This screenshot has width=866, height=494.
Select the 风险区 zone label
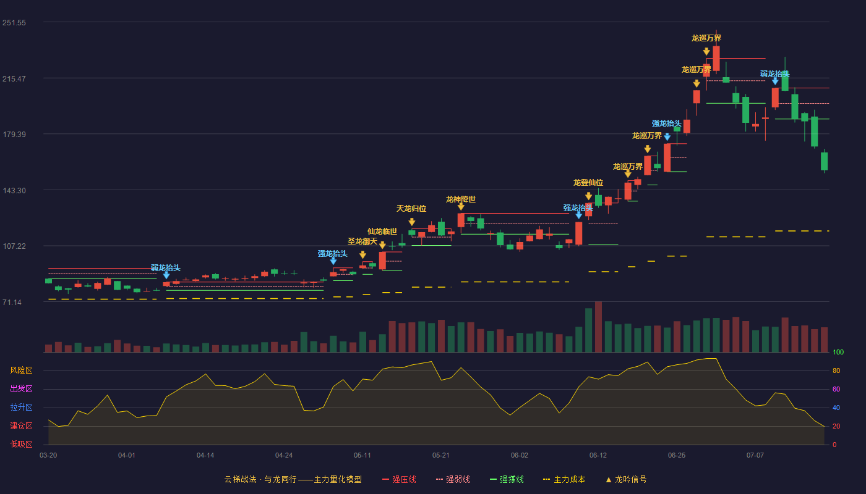pos(22,371)
